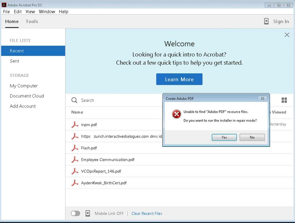Click the PDF icon beside Employee Communication.pdf

(x=75, y=160)
